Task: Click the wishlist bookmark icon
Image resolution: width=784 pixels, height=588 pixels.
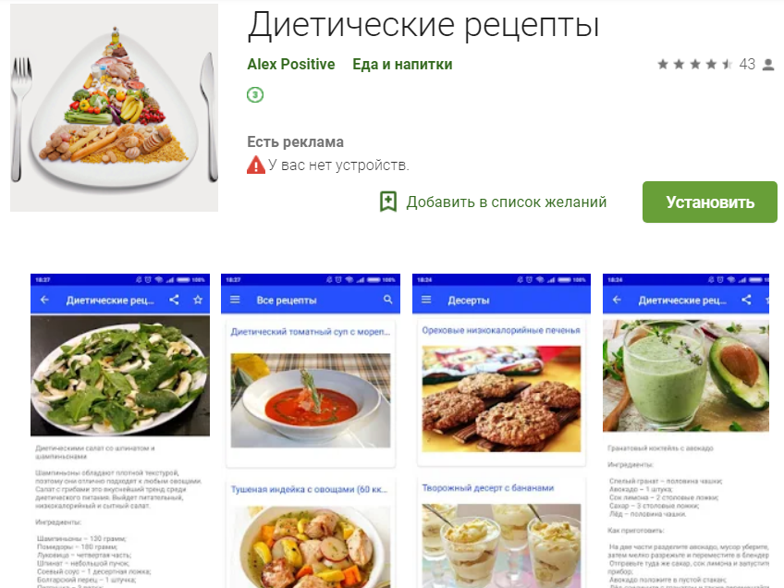Action: 388,202
